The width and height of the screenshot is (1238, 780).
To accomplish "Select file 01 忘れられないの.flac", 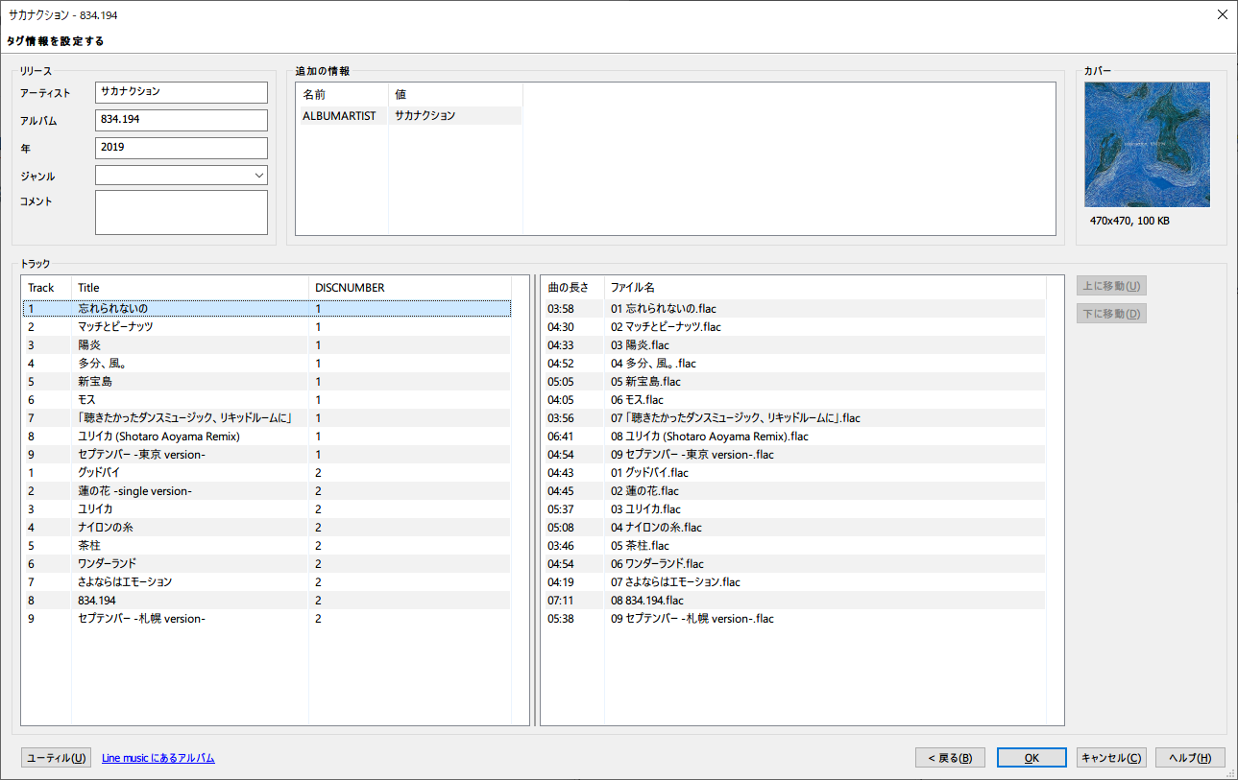I will tap(664, 309).
